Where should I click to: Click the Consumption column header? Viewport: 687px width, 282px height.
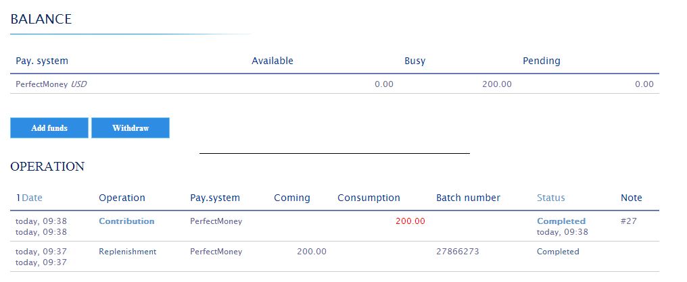click(369, 198)
